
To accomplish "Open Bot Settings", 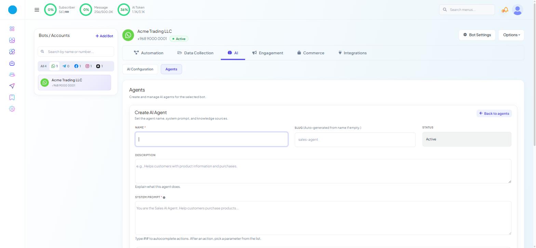I will click(x=477, y=35).
